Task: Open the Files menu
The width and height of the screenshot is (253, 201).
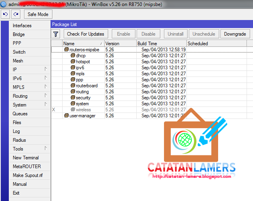Action: coord(30,123)
